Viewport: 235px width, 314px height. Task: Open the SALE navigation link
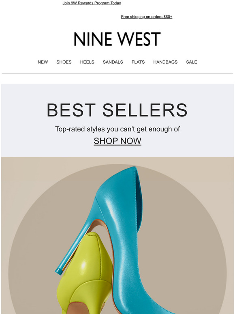(x=192, y=62)
